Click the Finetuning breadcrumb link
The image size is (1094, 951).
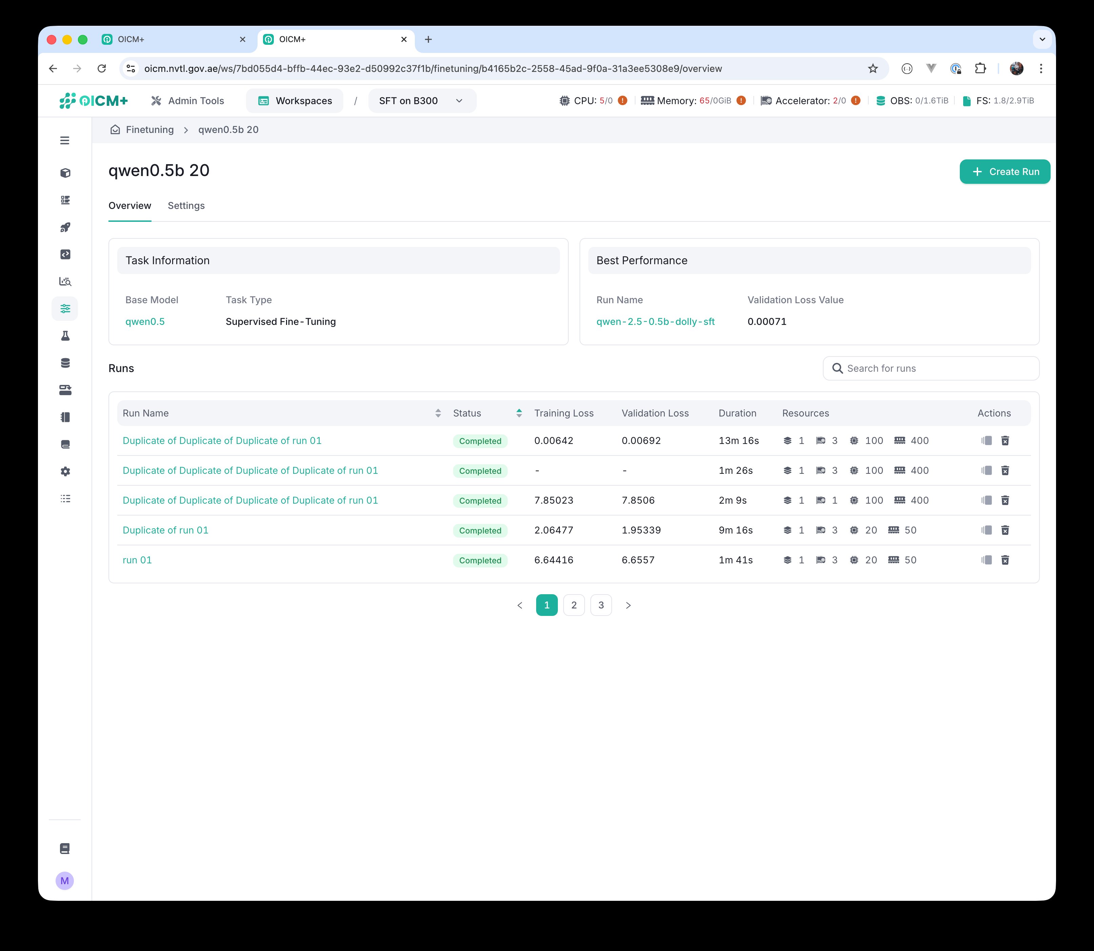[149, 130]
